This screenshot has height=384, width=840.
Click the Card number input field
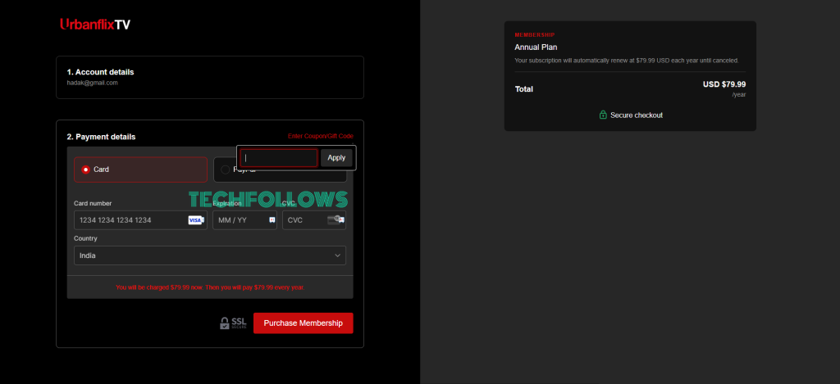tap(140, 219)
